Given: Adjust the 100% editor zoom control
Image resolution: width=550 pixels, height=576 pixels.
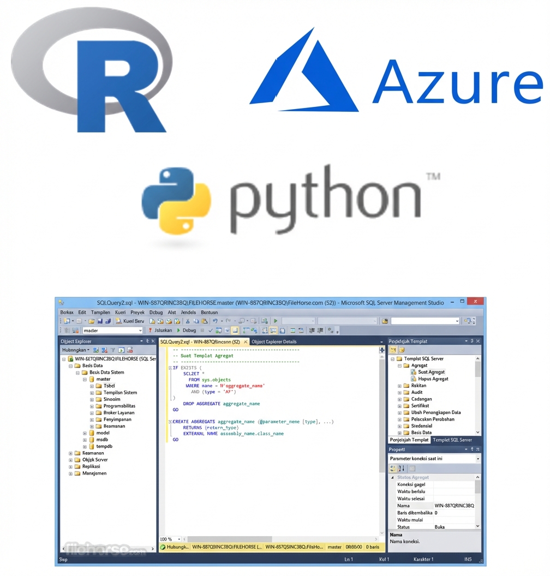Looking at the screenshot, I should [169, 538].
